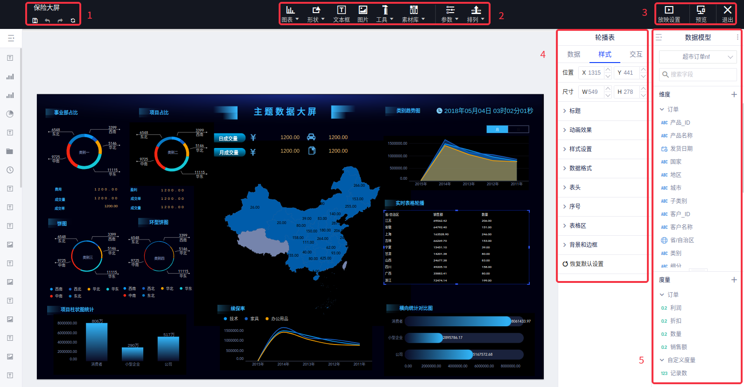Click the undo arrow icon

47,21
